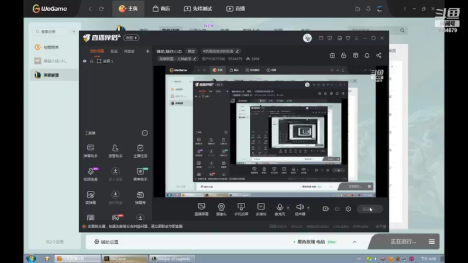The width and height of the screenshot is (468, 263).
Task: Expand microphone options arrow
Action: click(x=288, y=207)
